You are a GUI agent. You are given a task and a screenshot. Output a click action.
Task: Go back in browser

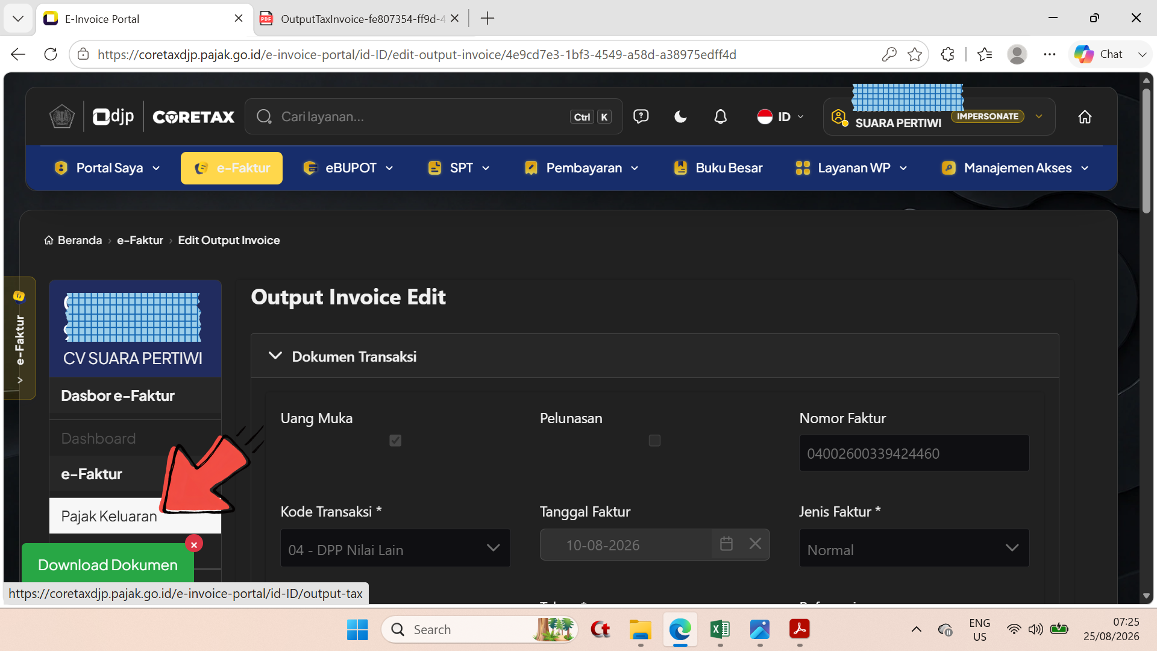(18, 54)
